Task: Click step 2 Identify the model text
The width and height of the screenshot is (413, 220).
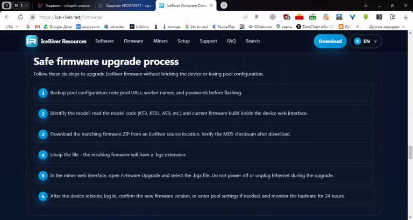Action: (x=179, y=113)
